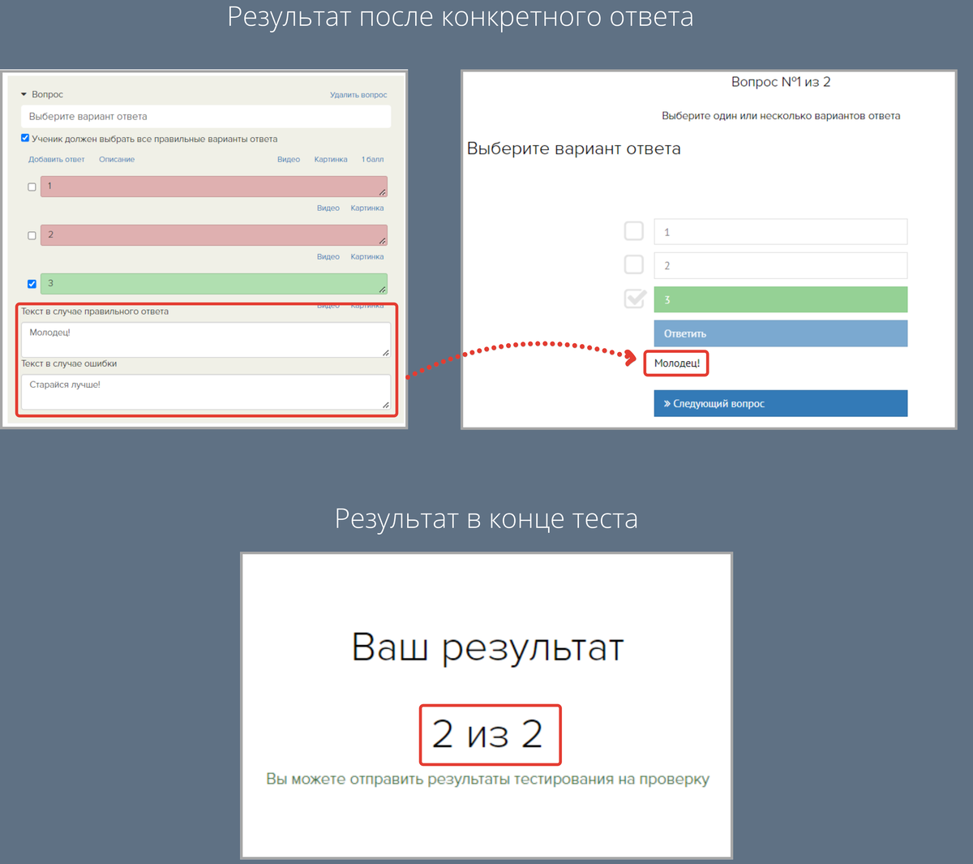
Task: Mark answer 2 as correct in editor
Action: click(x=32, y=235)
